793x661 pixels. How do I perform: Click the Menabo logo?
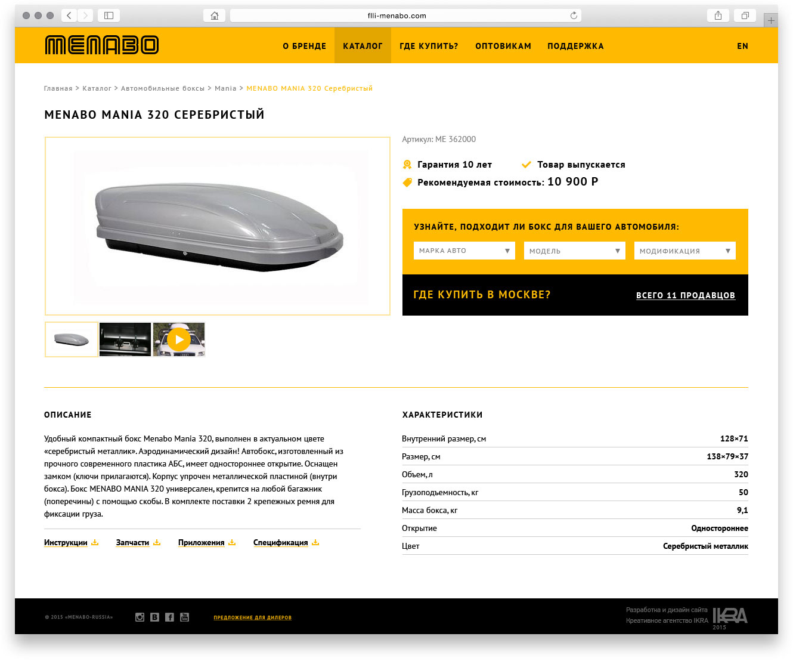(102, 45)
